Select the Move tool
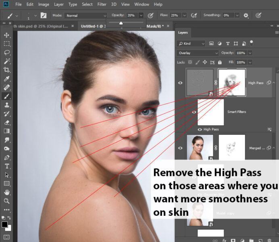This screenshot has height=242, width=279. [x=6, y=35]
